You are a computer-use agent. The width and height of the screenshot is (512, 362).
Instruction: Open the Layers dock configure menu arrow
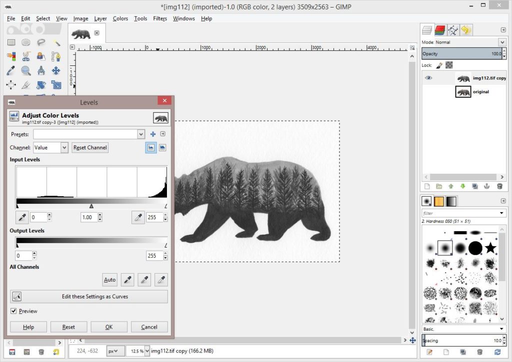pos(503,30)
